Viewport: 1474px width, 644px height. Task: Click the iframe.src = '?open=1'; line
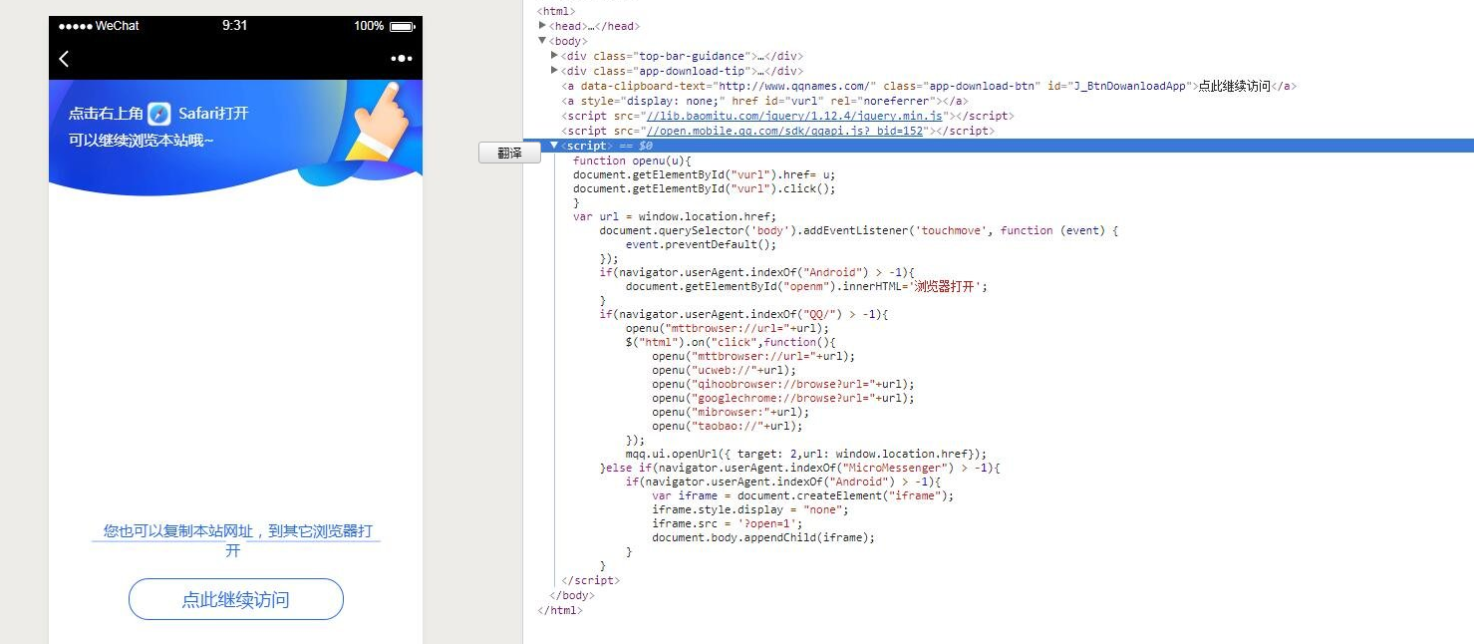coord(728,523)
